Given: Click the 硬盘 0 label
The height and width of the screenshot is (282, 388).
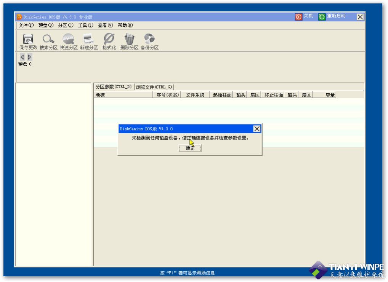Looking at the screenshot, I should pyautogui.click(x=25, y=64).
